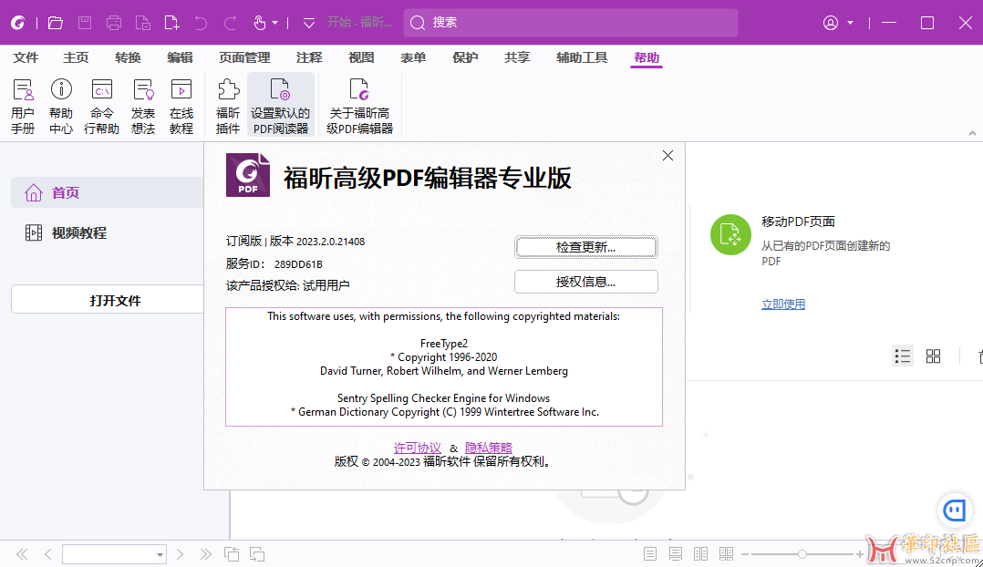The image size is (983, 567).
Task: Open the customize quick access toolbar dropdown
Action: pos(308,23)
